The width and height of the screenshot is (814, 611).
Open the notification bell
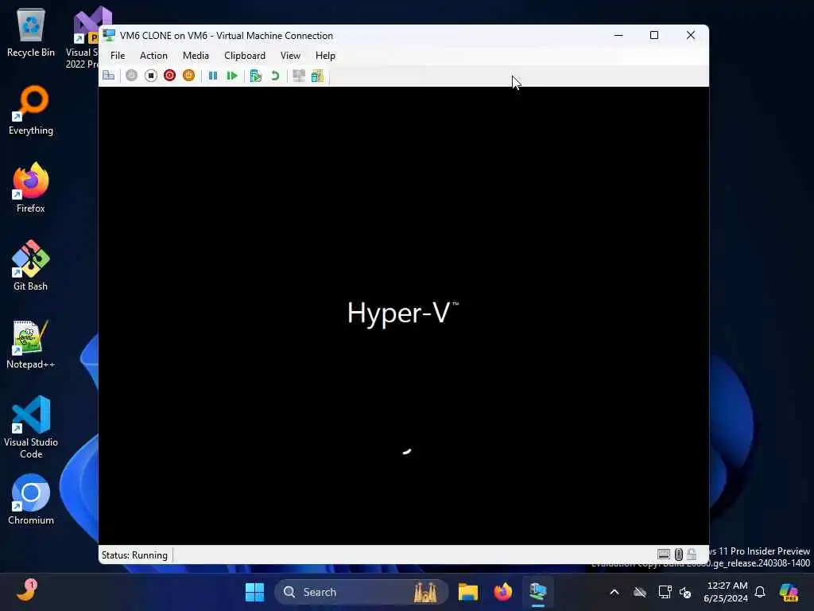(x=760, y=592)
